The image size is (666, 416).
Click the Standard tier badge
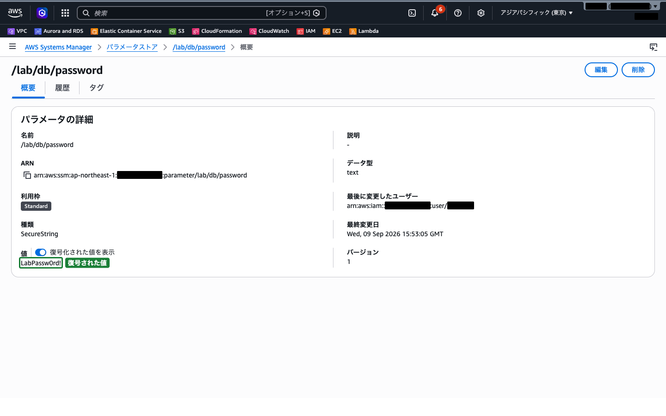[x=36, y=206]
